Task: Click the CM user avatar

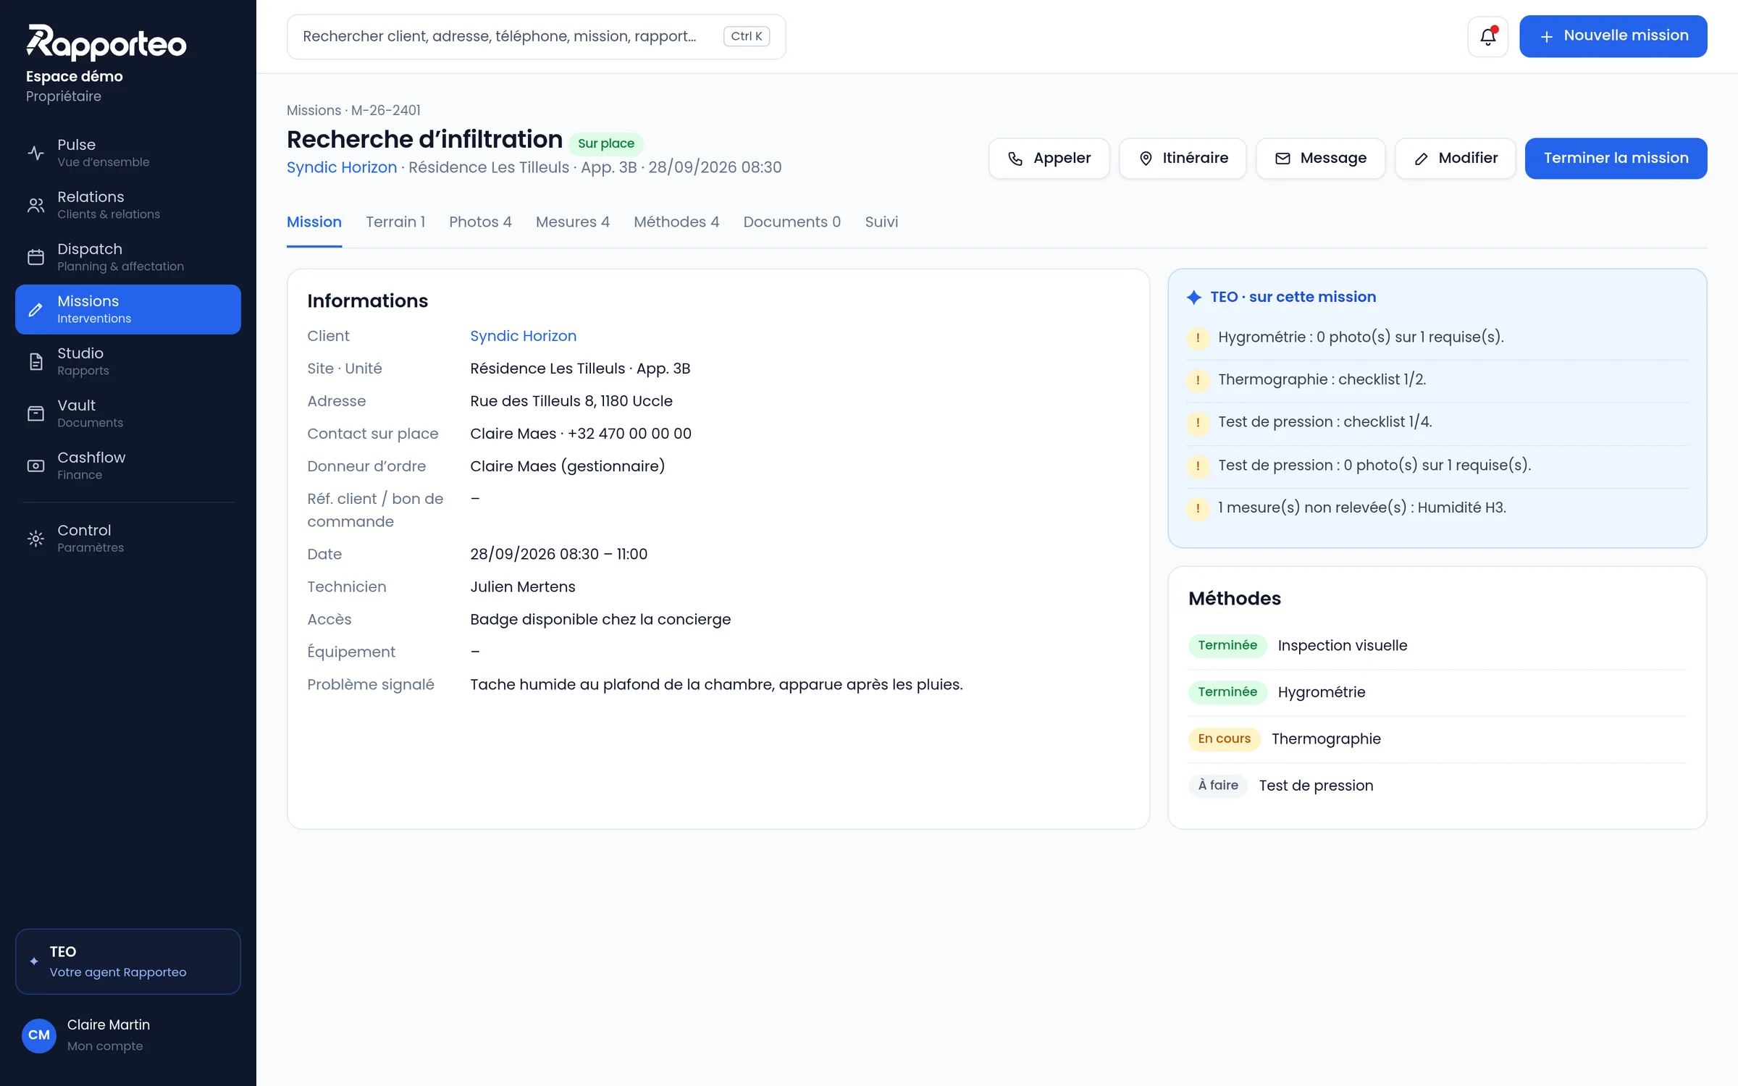Action: pos(39,1035)
